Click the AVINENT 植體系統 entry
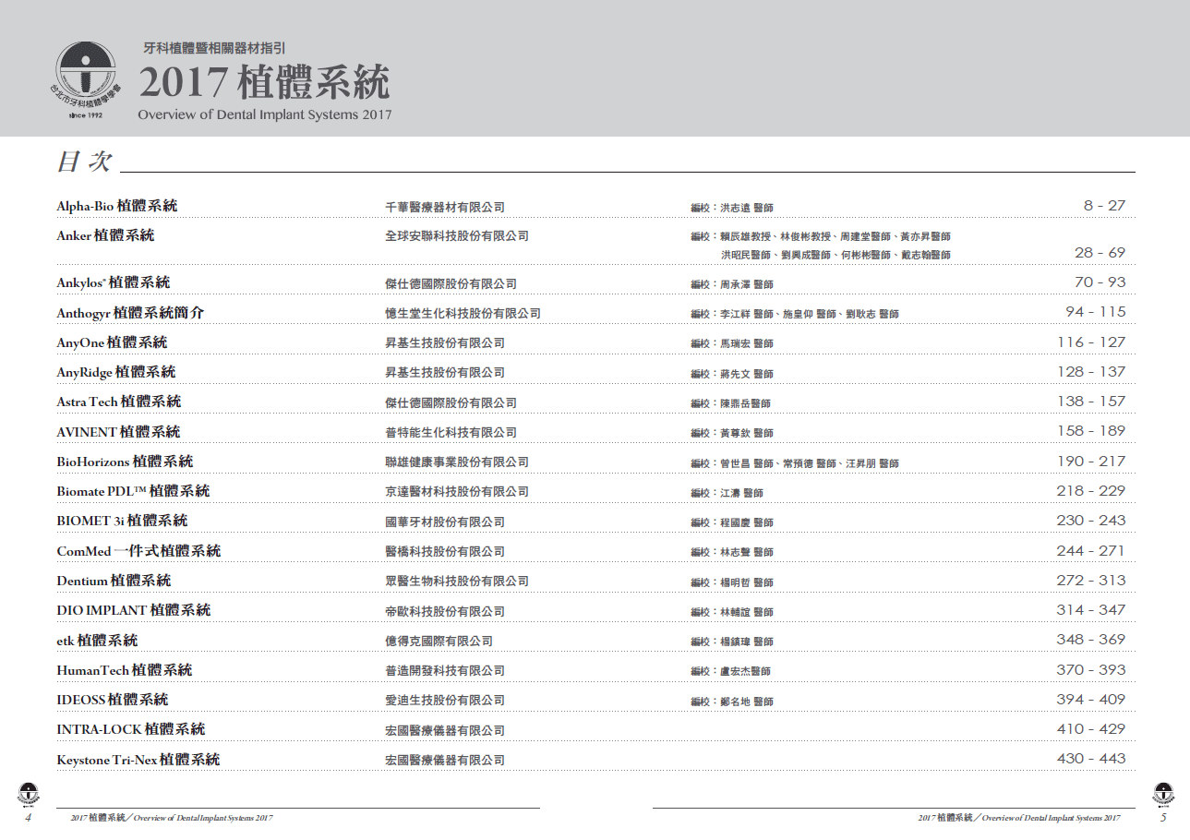 [118, 432]
